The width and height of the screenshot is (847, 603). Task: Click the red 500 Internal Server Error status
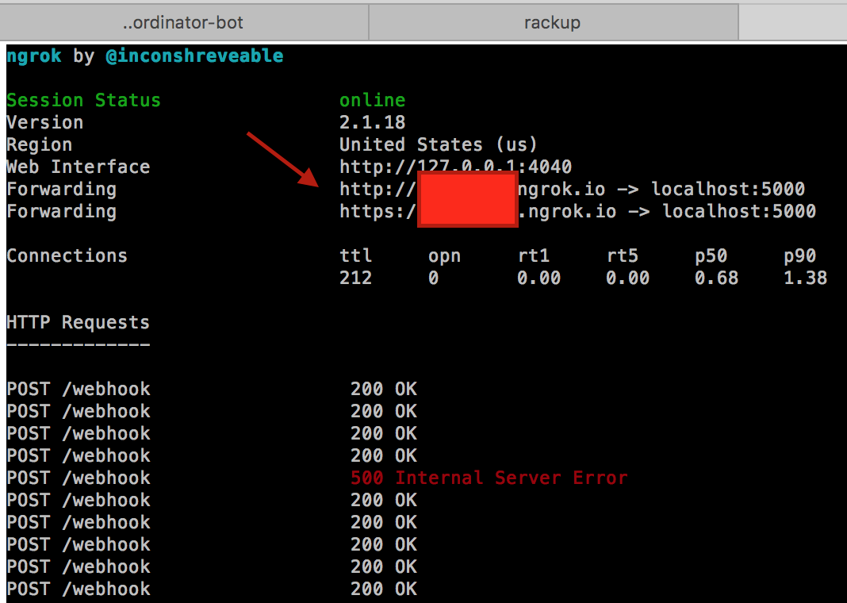coord(489,478)
